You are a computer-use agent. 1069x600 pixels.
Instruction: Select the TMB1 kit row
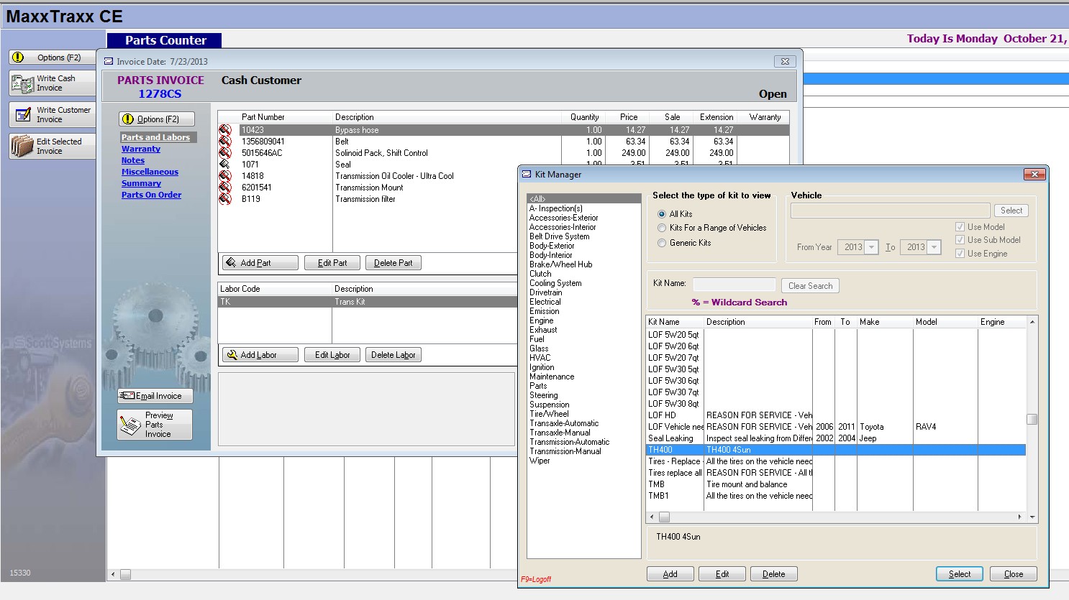pyautogui.click(x=836, y=496)
